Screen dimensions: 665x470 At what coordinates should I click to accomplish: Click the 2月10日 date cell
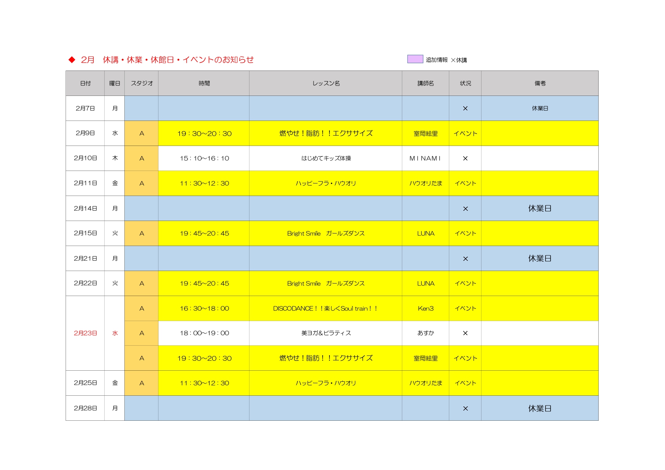tap(85, 158)
